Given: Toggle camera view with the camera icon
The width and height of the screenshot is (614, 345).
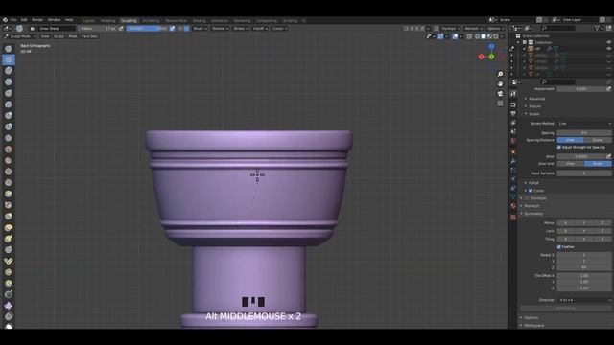Looking at the screenshot, I should 500,94.
